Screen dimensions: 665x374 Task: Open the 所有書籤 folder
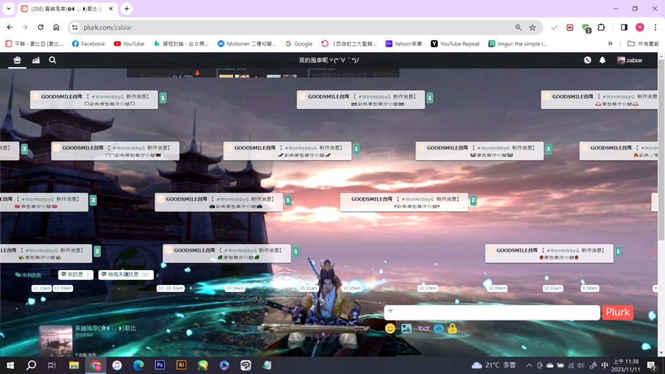pos(643,44)
